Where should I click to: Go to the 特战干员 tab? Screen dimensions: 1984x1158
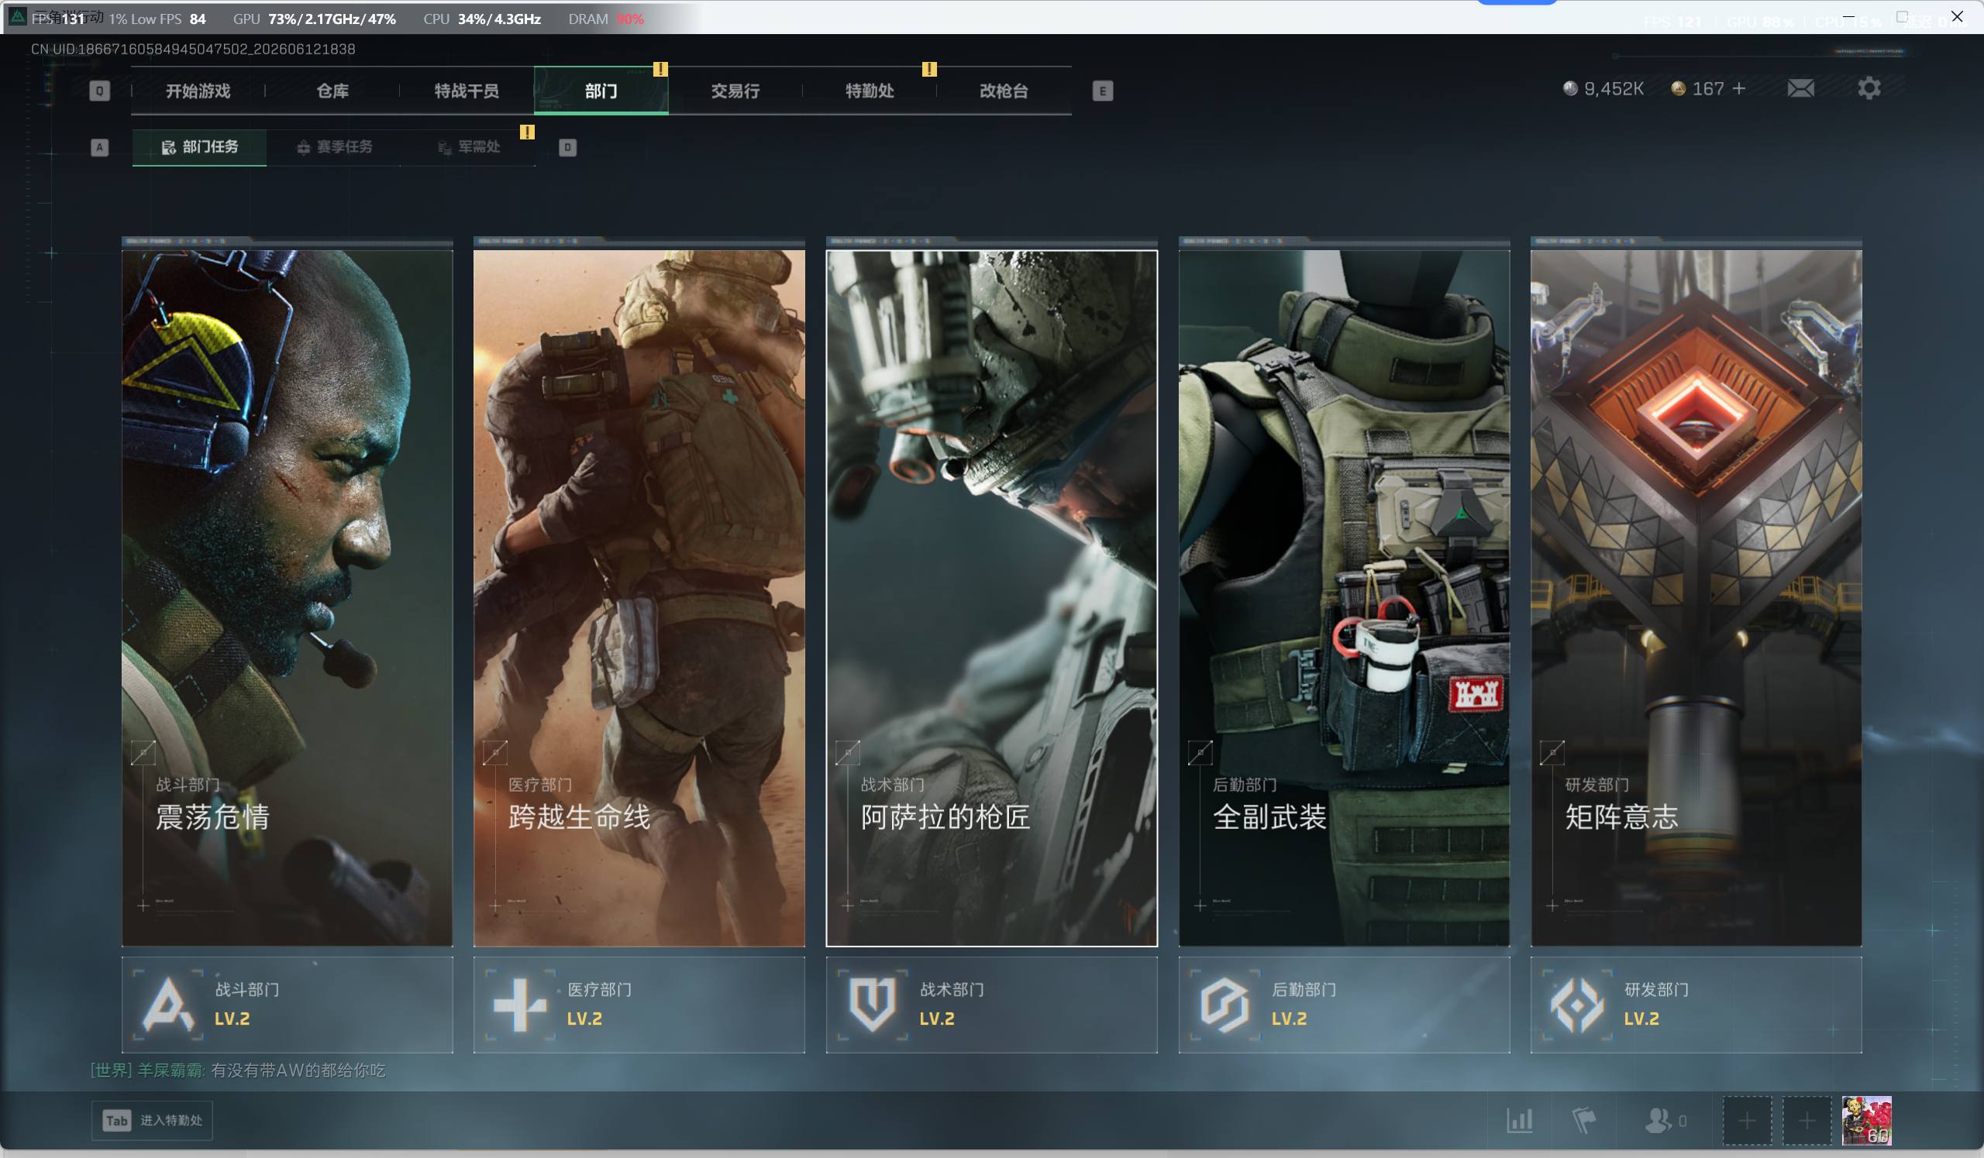tap(467, 91)
